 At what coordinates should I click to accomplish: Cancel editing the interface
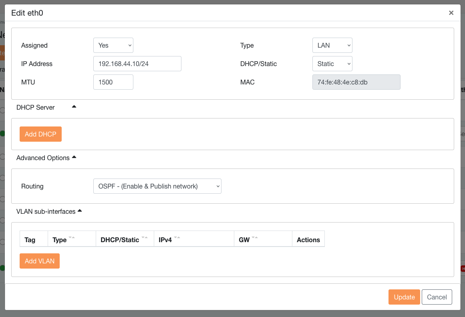[437, 297]
